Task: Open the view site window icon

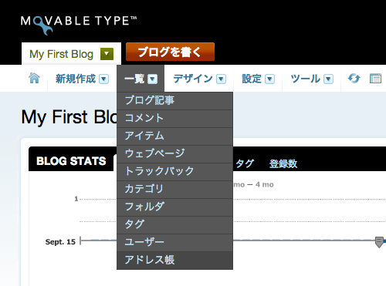Action: (375, 79)
